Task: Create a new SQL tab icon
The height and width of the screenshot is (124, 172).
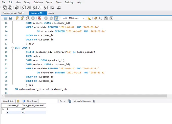Action: (x=5, y=8)
